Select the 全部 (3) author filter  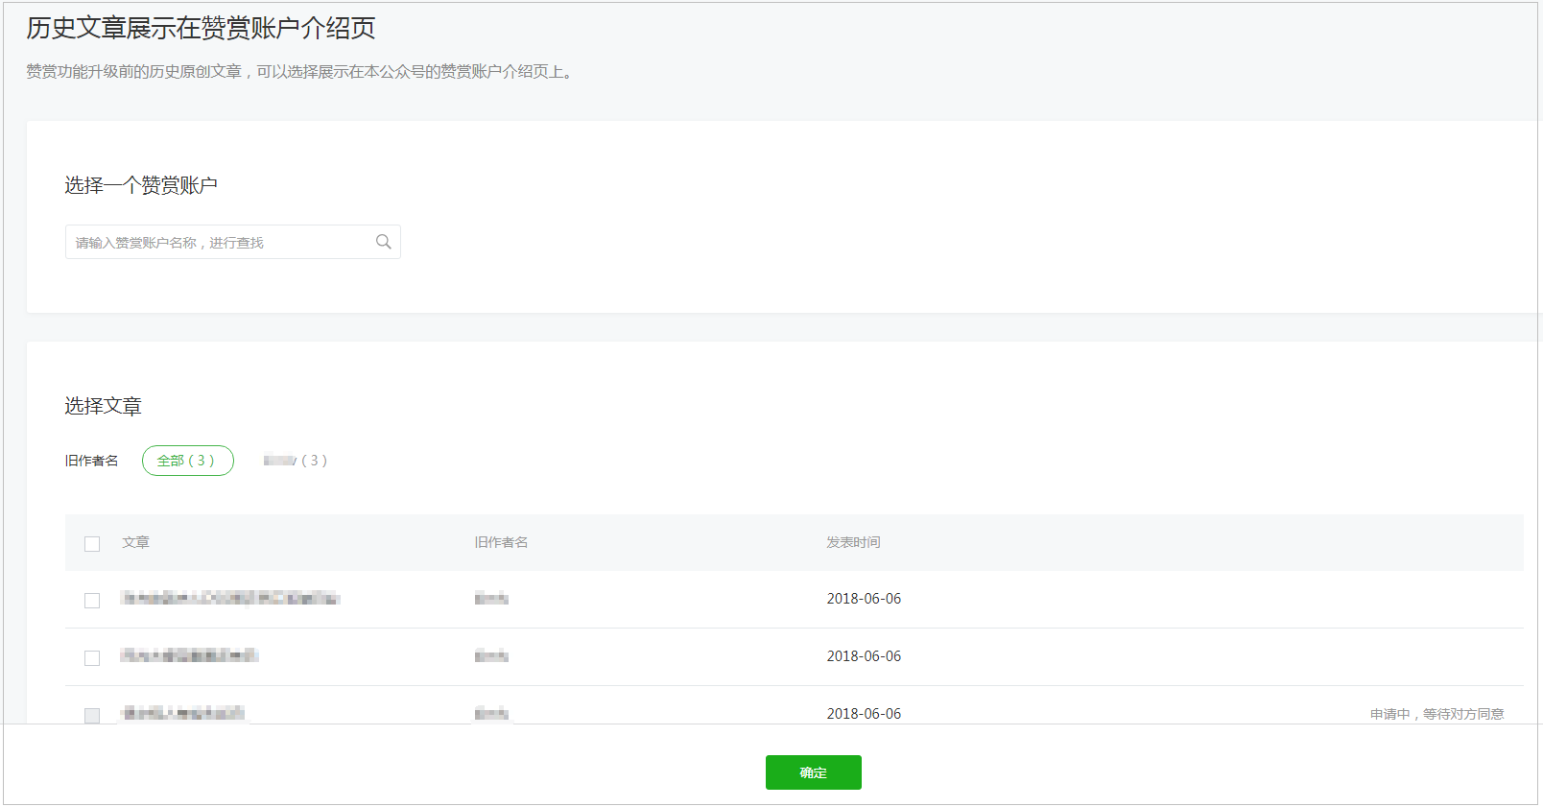[187, 461]
